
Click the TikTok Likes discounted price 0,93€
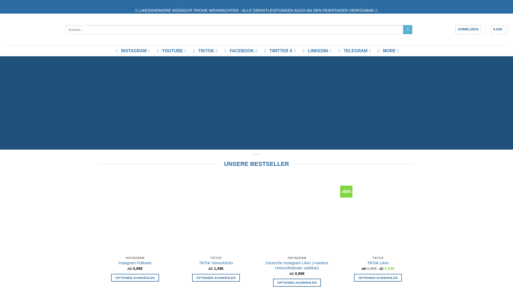(x=389, y=269)
